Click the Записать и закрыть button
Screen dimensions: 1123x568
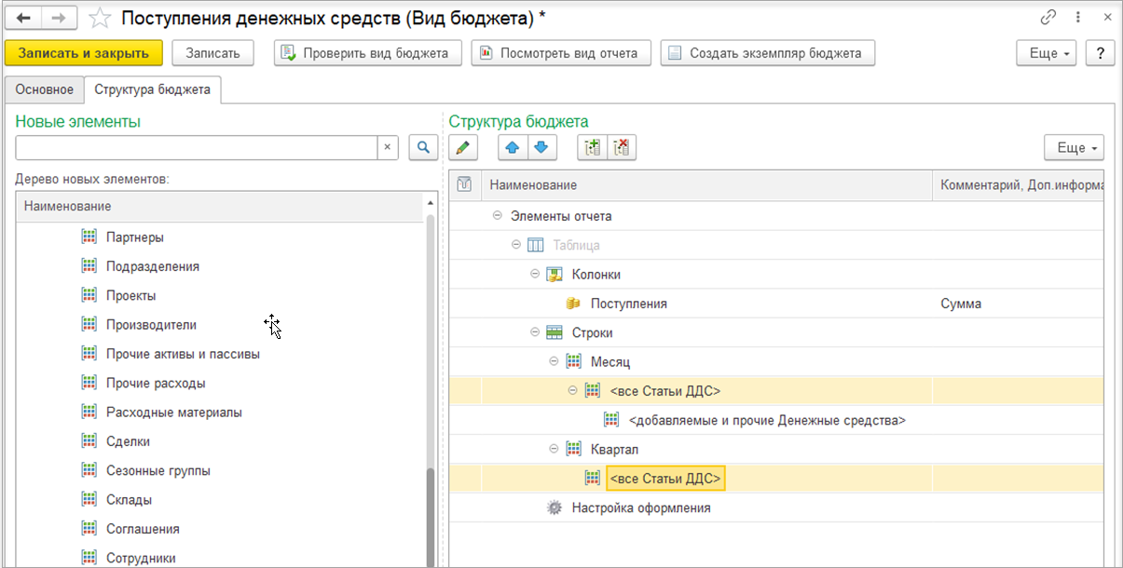pyautogui.click(x=84, y=53)
